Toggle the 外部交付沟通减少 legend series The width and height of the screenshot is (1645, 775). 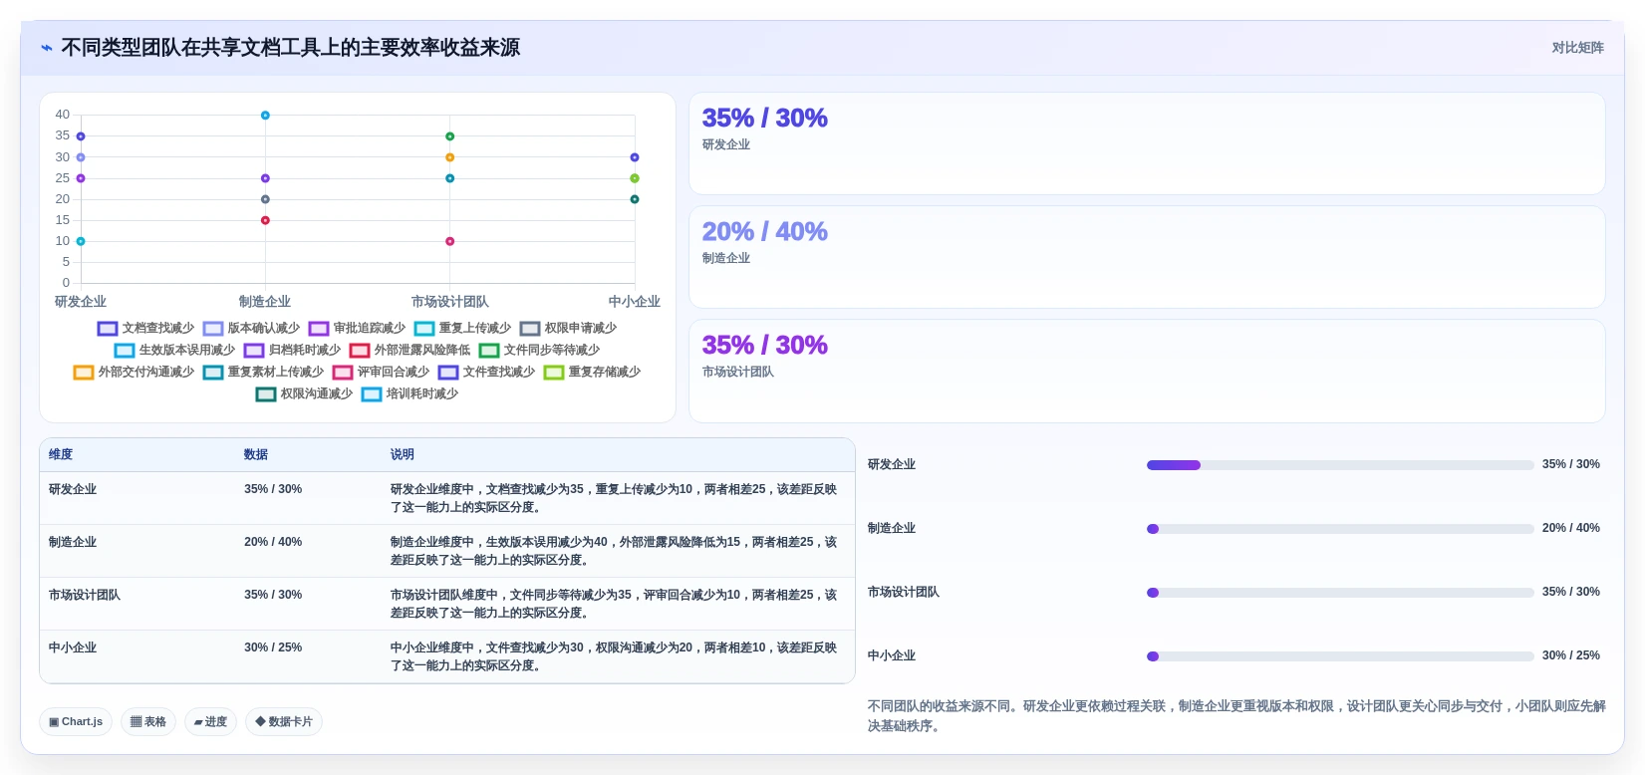pos(135,372)
